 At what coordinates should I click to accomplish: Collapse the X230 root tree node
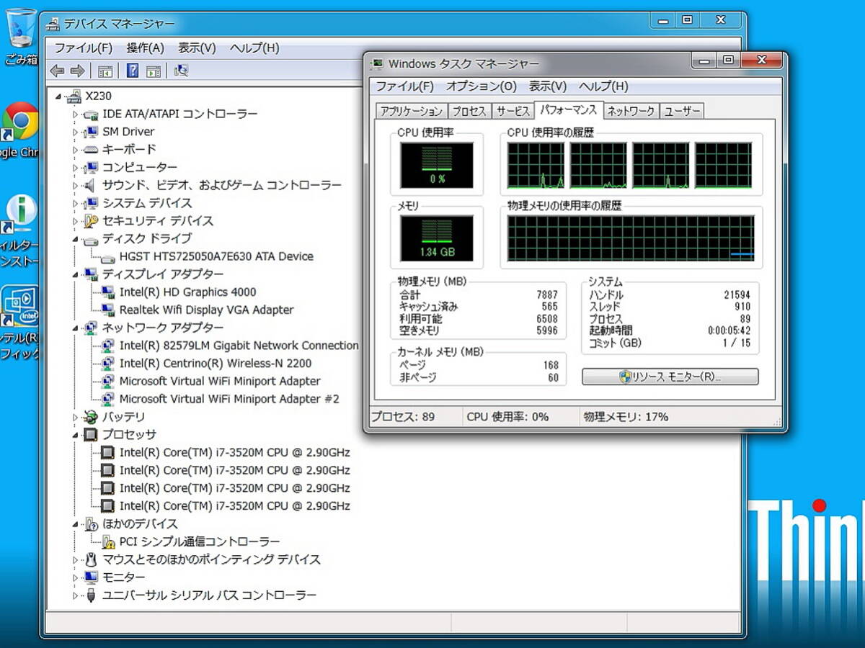[x=58, y=96]
